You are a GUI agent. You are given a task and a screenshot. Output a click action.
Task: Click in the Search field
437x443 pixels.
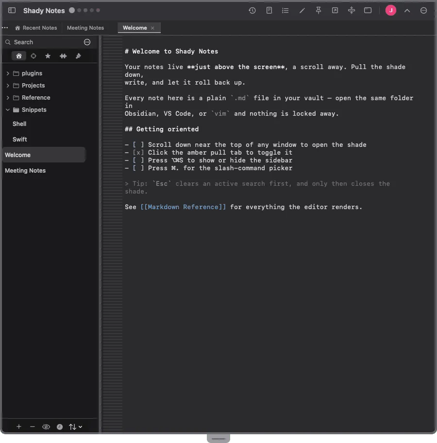44,42
